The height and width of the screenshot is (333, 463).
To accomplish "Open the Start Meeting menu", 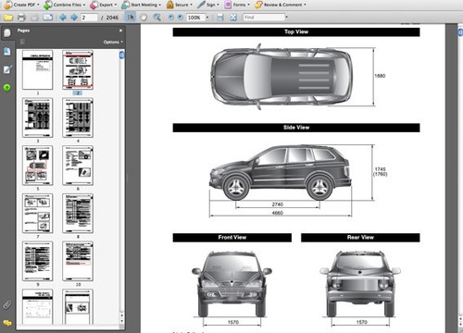I will (x=142, y=5).
